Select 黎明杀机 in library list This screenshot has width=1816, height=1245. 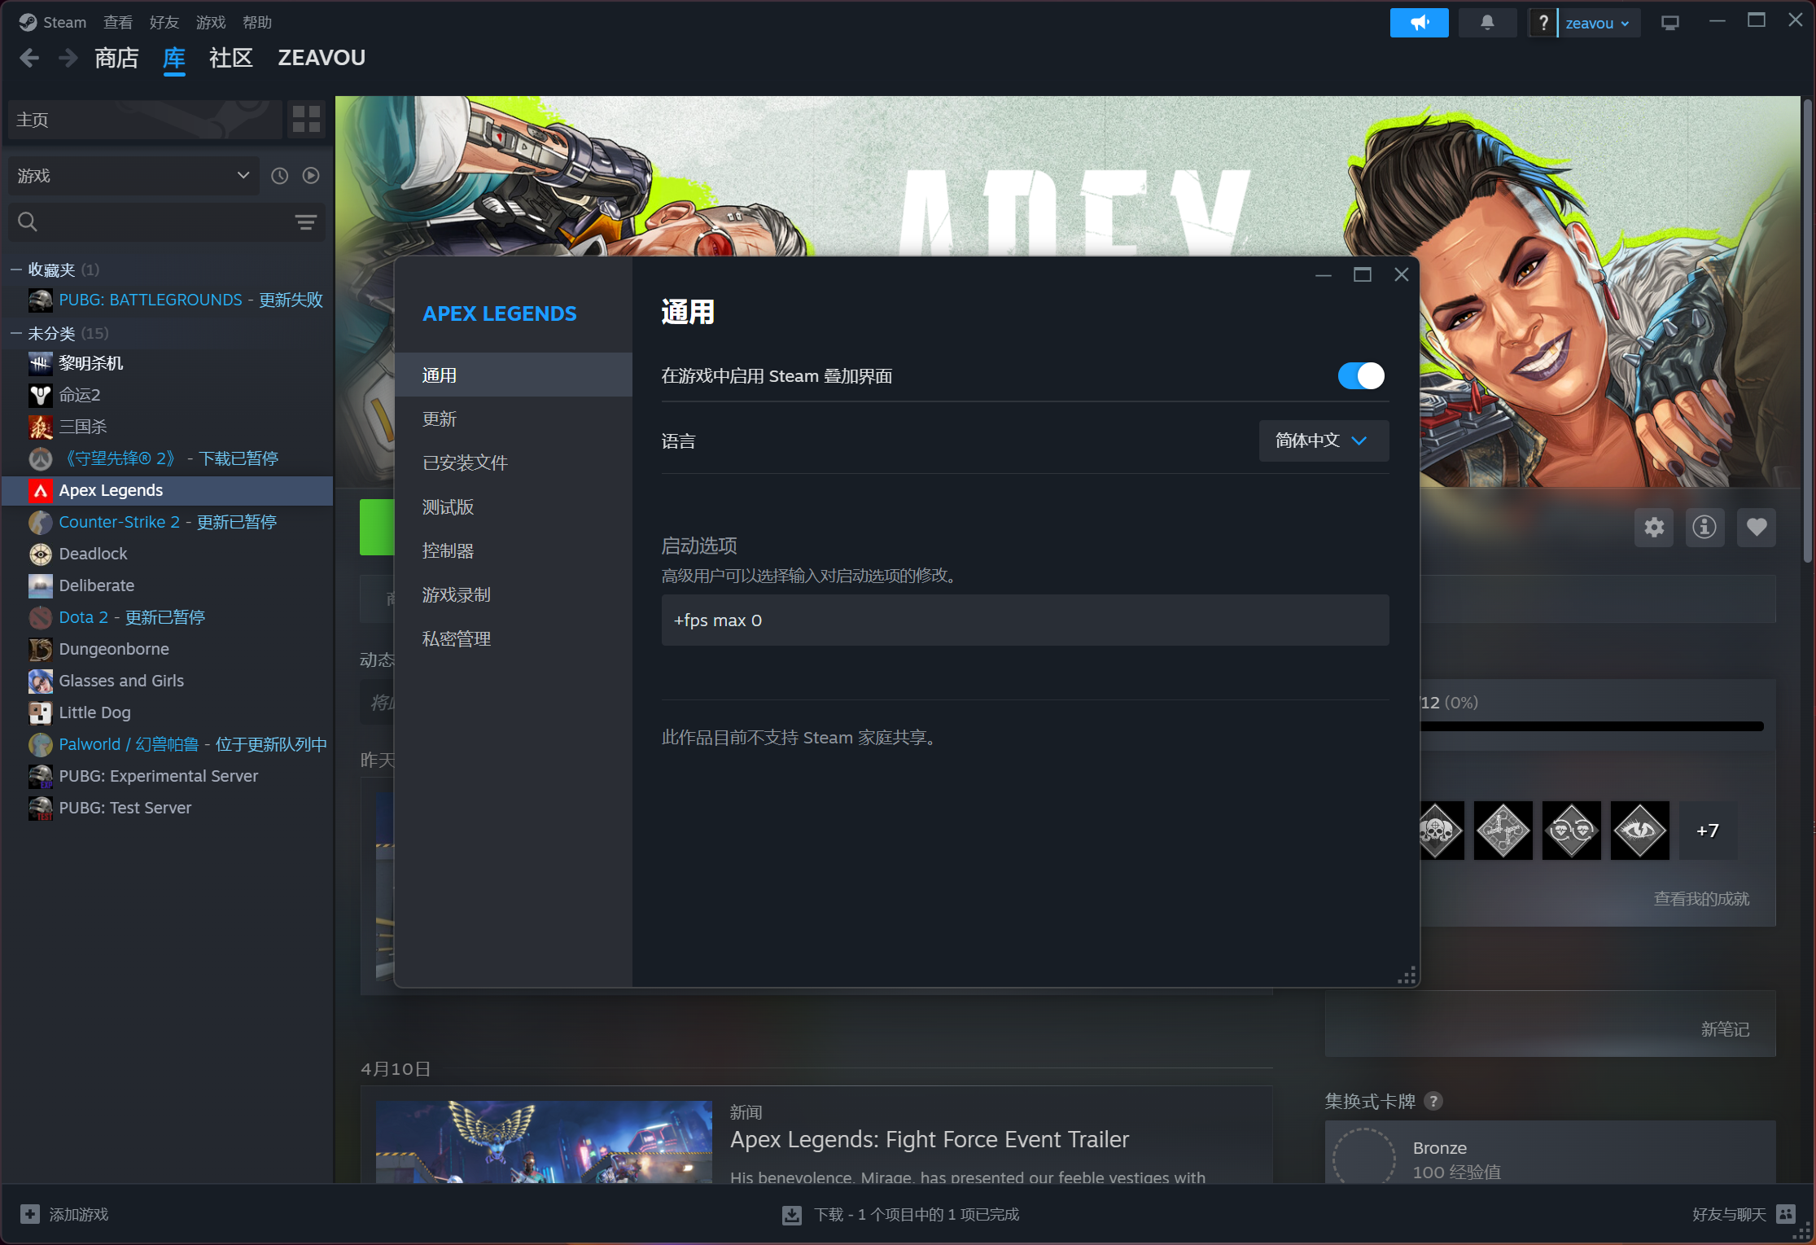(168, 364)
